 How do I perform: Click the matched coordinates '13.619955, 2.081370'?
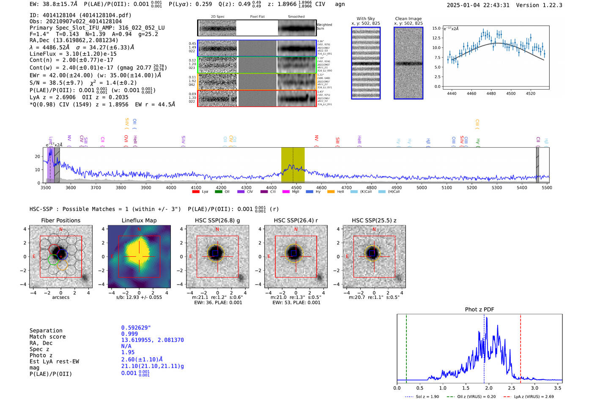point(153,340)
